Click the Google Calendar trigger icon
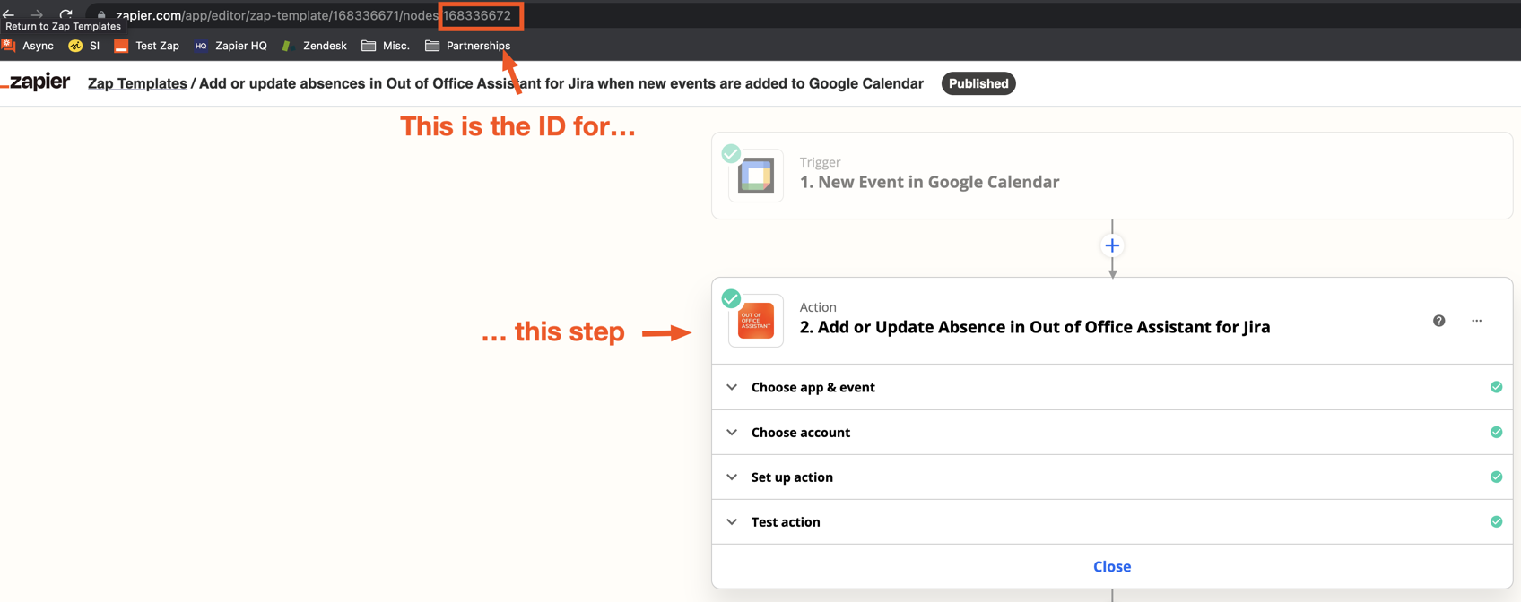The height and width of the screenshot is (602, 1521). pos(756,176)
